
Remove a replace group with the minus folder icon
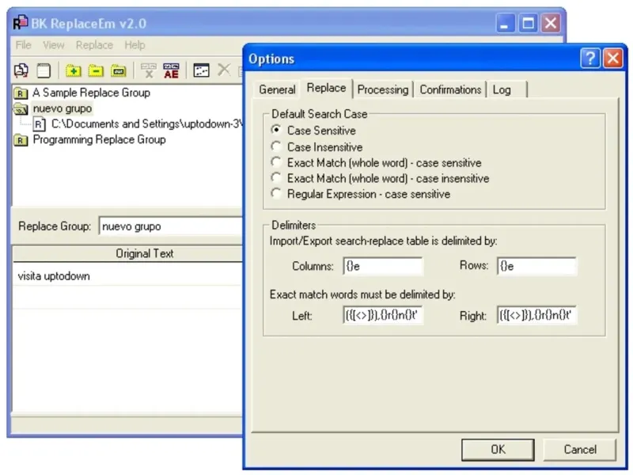(96, 70)
